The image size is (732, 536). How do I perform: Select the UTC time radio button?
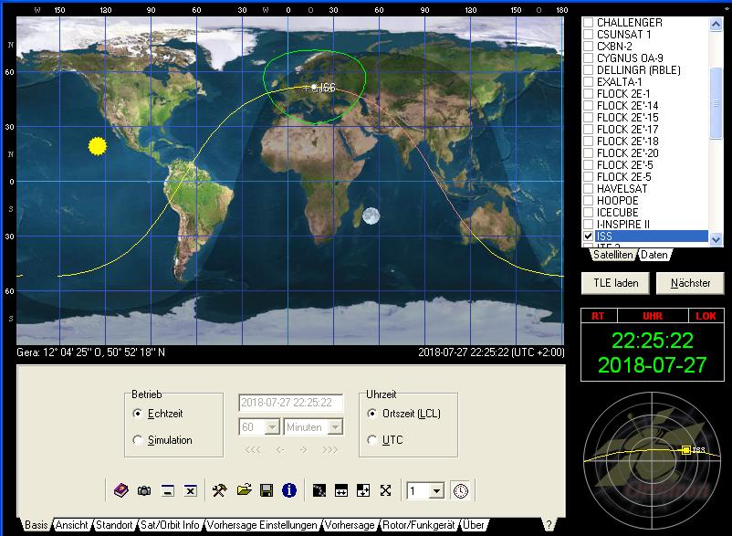[371, 440]
